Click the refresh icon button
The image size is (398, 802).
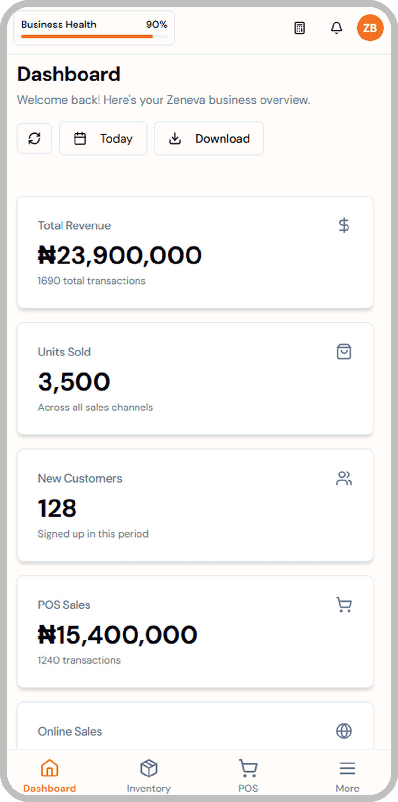(x=35, y=138)
